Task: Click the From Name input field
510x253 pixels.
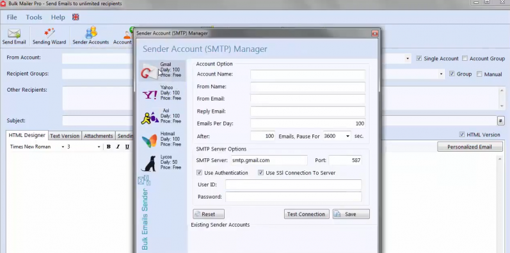Action: [x=308, y=87]
